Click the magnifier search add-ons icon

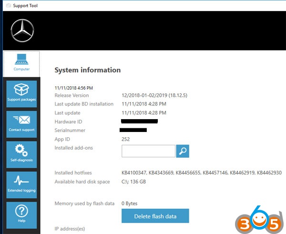[183, 151]
